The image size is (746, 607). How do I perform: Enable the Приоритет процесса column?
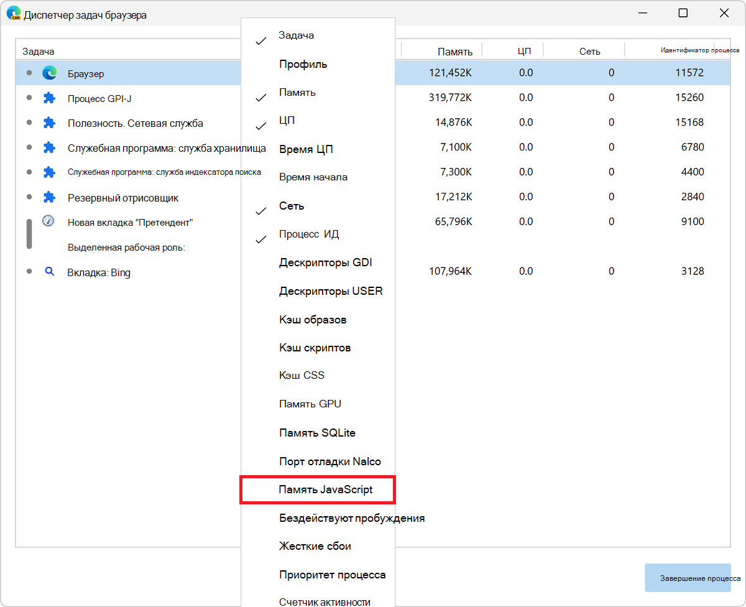[332, 575]
